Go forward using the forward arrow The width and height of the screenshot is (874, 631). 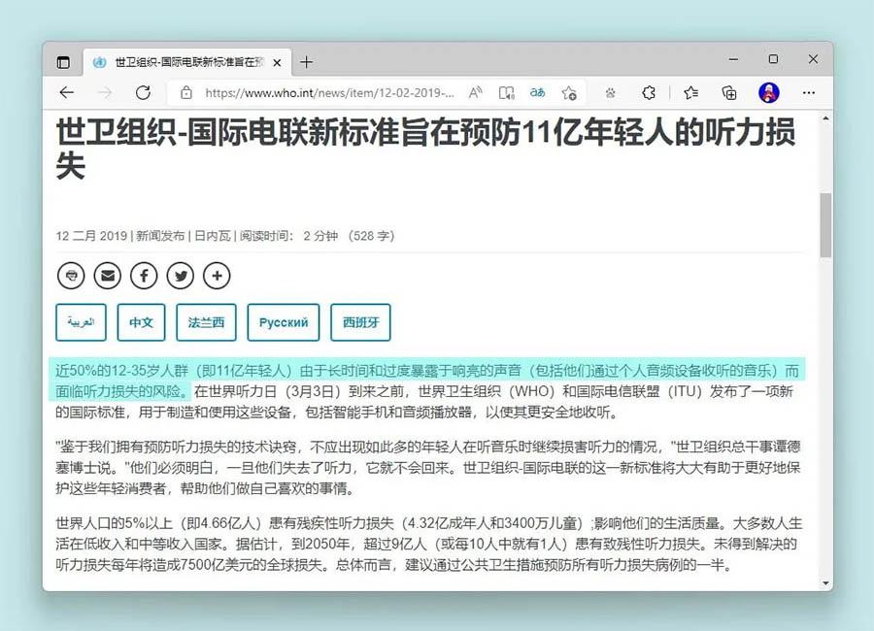(x=105, y=92)
